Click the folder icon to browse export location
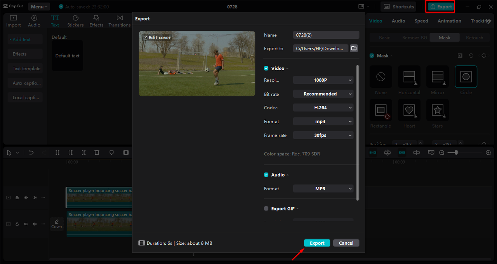 pyautogui.click(x=354, y=48)
